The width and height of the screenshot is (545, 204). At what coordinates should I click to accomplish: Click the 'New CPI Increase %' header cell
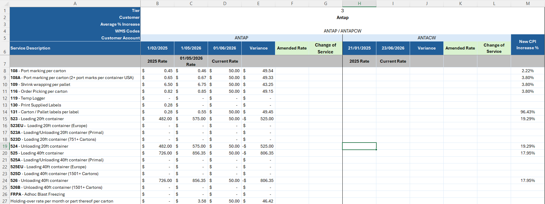(527, 45)
